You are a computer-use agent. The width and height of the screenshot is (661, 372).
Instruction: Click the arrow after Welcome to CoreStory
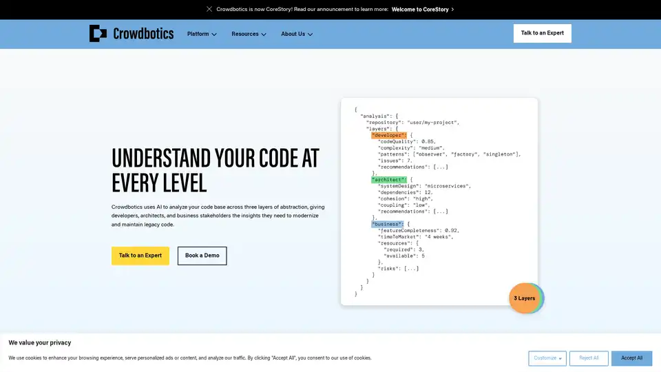(x=452, y=10)
